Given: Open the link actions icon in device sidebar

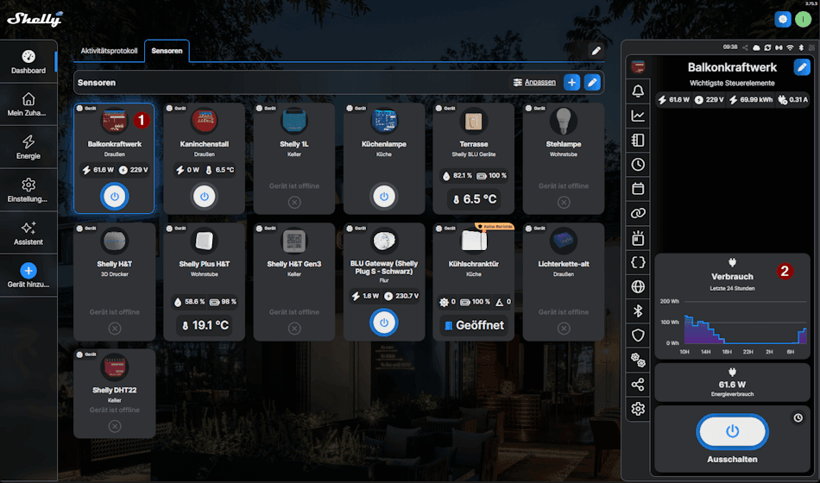Looking at the screenshot, I should 638,213.
